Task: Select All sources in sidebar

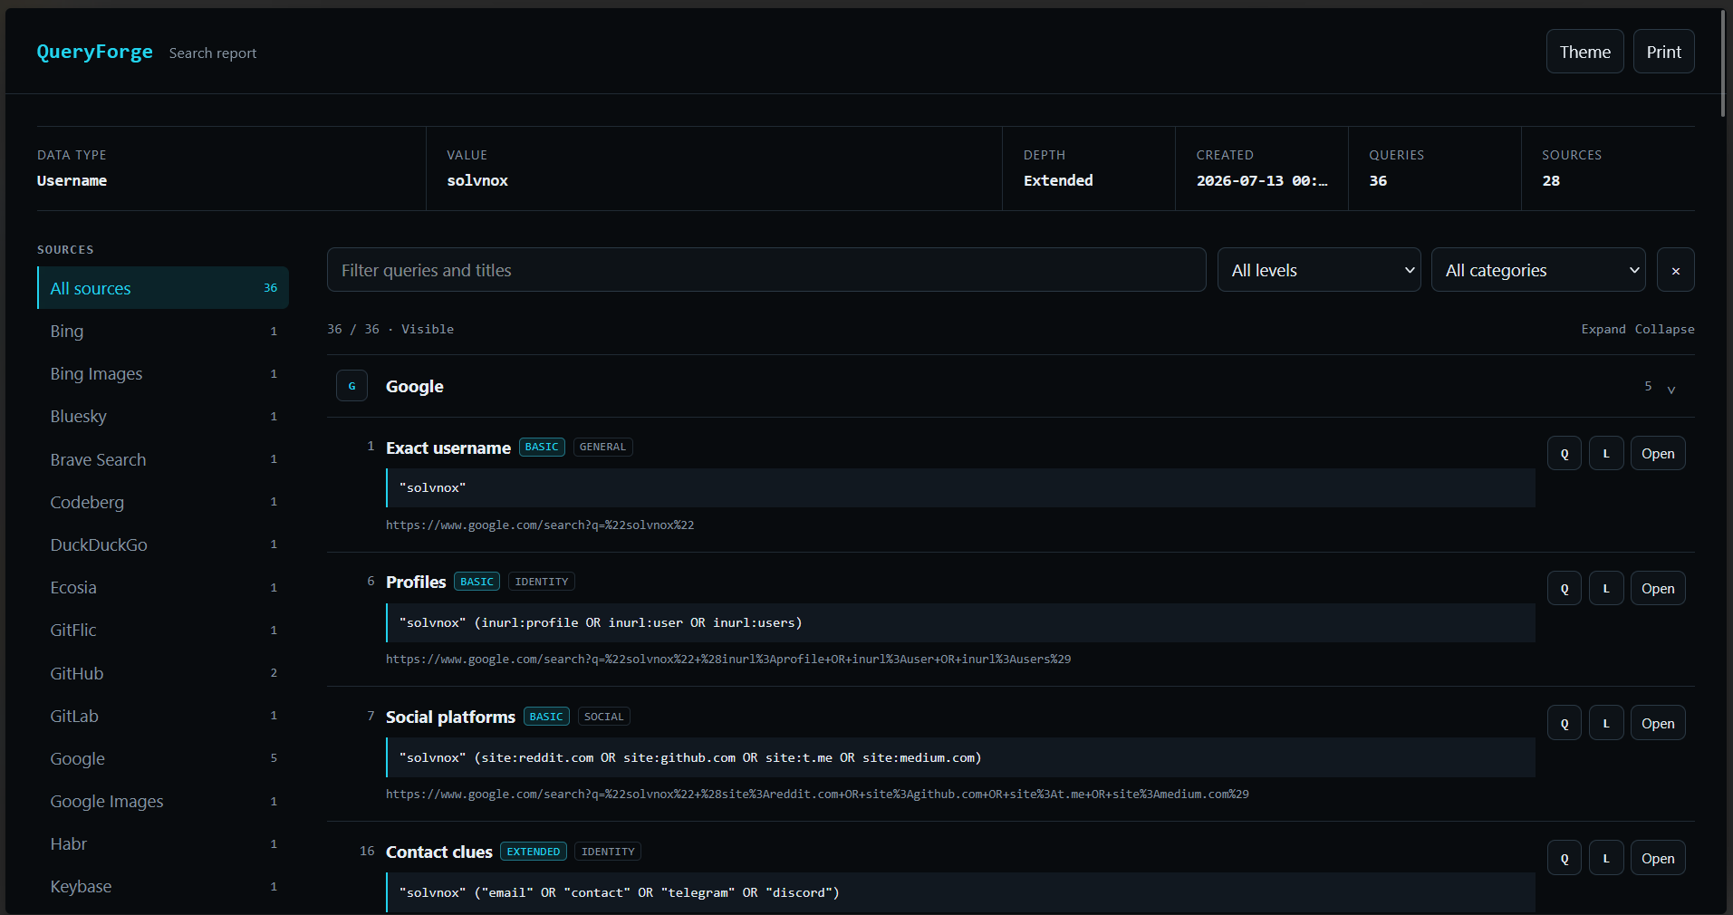Action: (x=163, y=288)
